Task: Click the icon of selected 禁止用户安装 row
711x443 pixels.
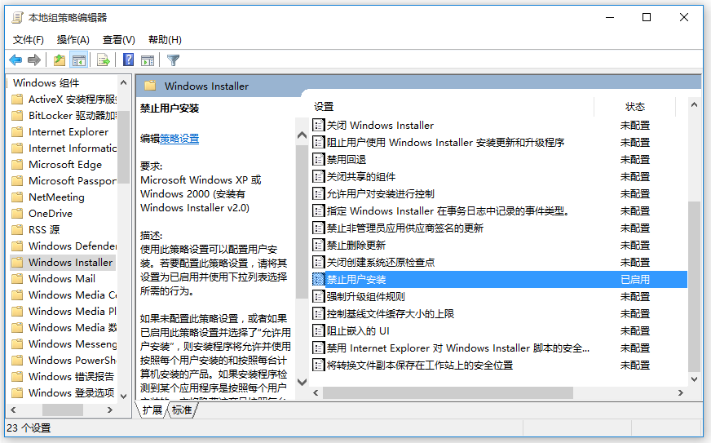Action: (319, 279)
